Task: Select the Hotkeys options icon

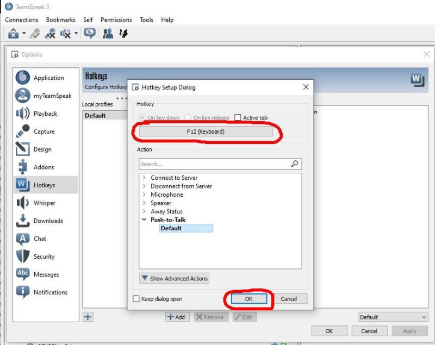Action: point(23,185)
